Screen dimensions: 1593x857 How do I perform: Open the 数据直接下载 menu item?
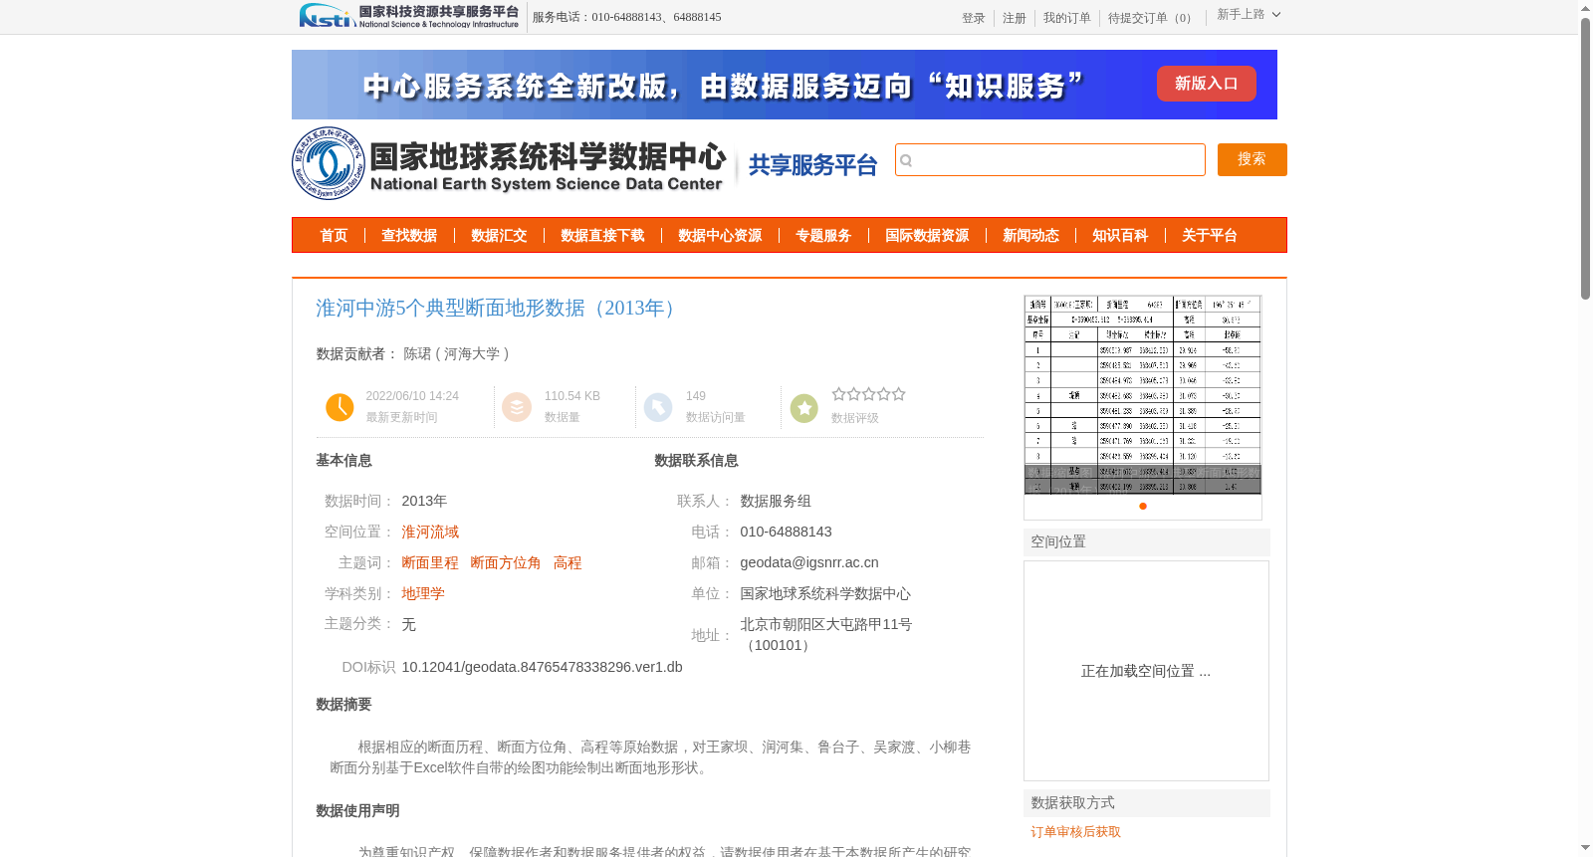(x=602, y=236)
